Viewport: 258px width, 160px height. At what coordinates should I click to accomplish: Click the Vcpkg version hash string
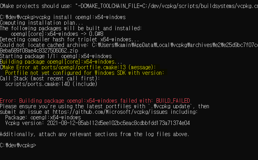click(x=119, y=123)
